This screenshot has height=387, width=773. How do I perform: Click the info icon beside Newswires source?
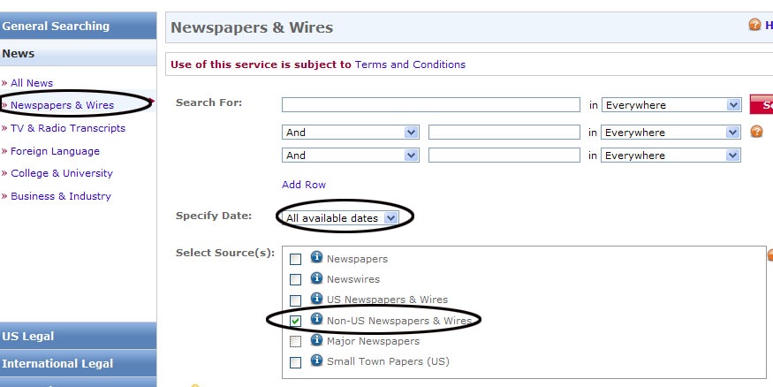(316, 278)
